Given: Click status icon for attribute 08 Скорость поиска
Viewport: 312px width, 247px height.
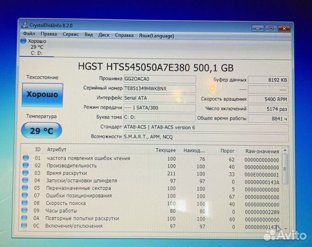Looking at the screenshot, I should [25, 203].
